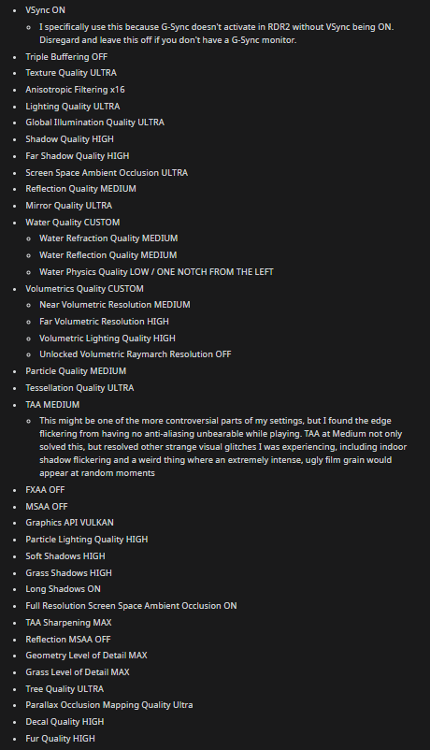Select Full Resolution Screen Space Ambient Occlusion ON
430x750 pixels.
[x=131, y=606]
